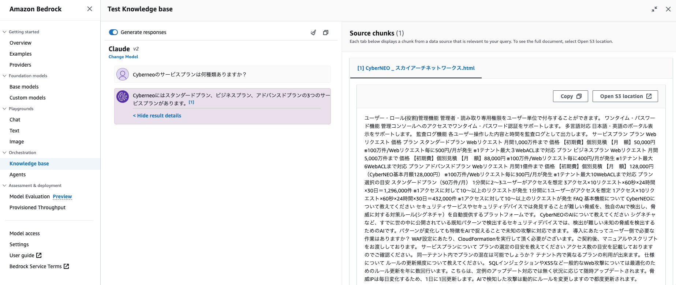Click the Source chunks heading
The height and width of the screenshot is (285, 676).
point(377,33)
